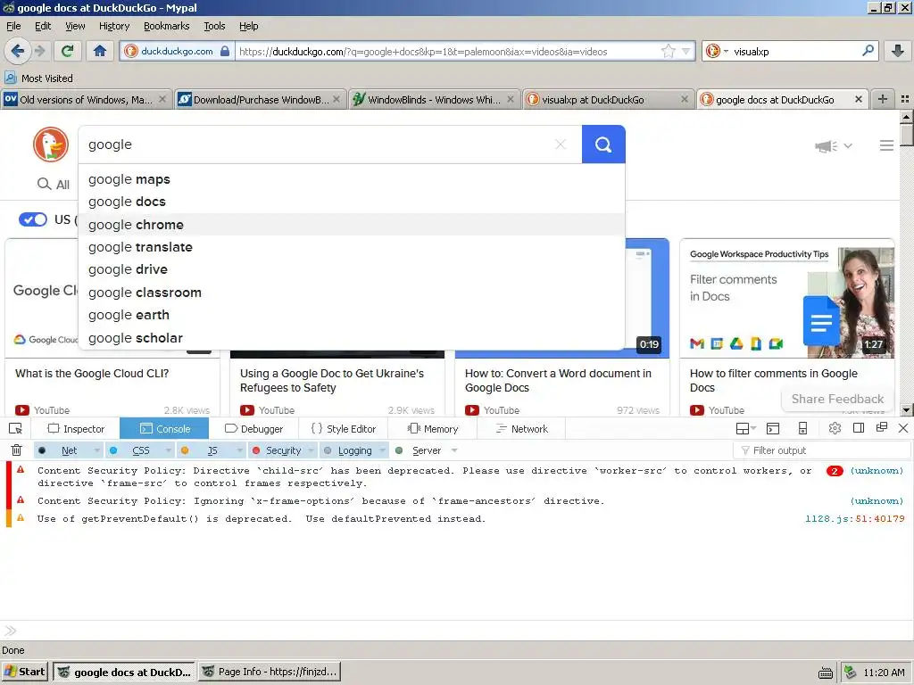This screenshot has height=685, width=914.
Task: Expand the CSS filter dropdown arrow
Action: 169,450
